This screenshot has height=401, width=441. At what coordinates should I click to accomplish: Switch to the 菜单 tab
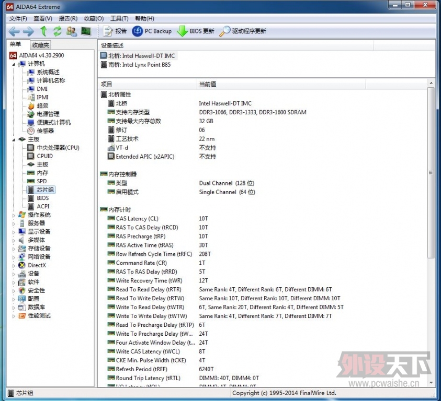tap(16, 44)
